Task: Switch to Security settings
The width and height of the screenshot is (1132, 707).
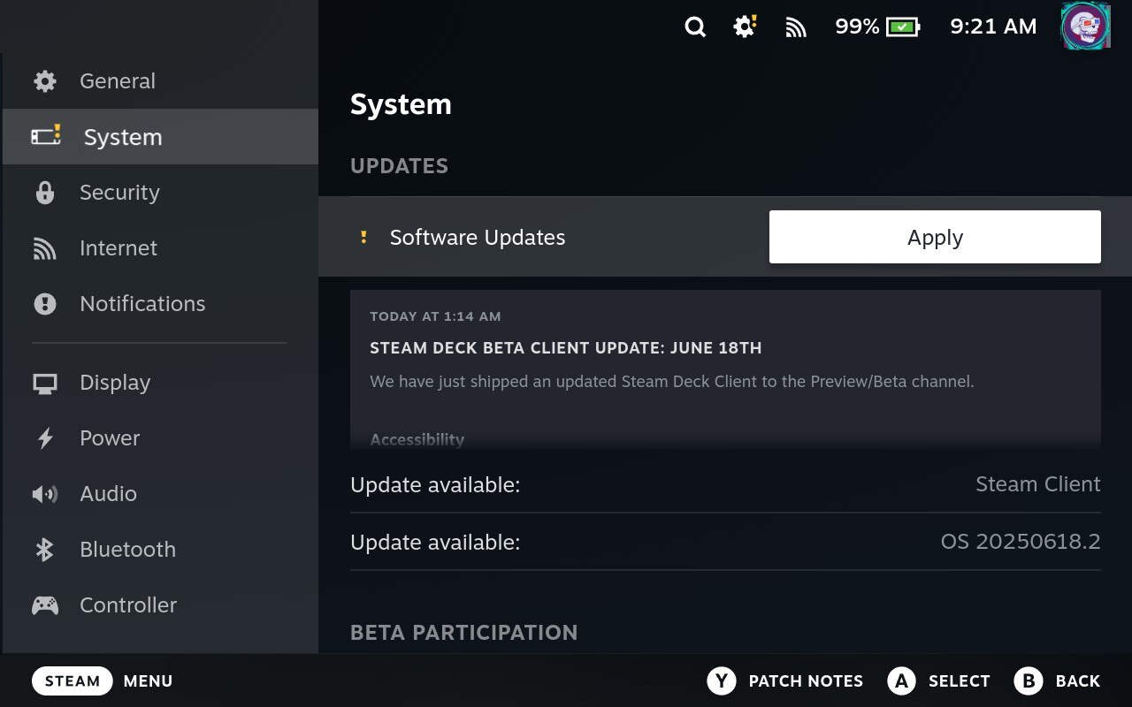Action: pyautogui.click(x=119, y=193)
